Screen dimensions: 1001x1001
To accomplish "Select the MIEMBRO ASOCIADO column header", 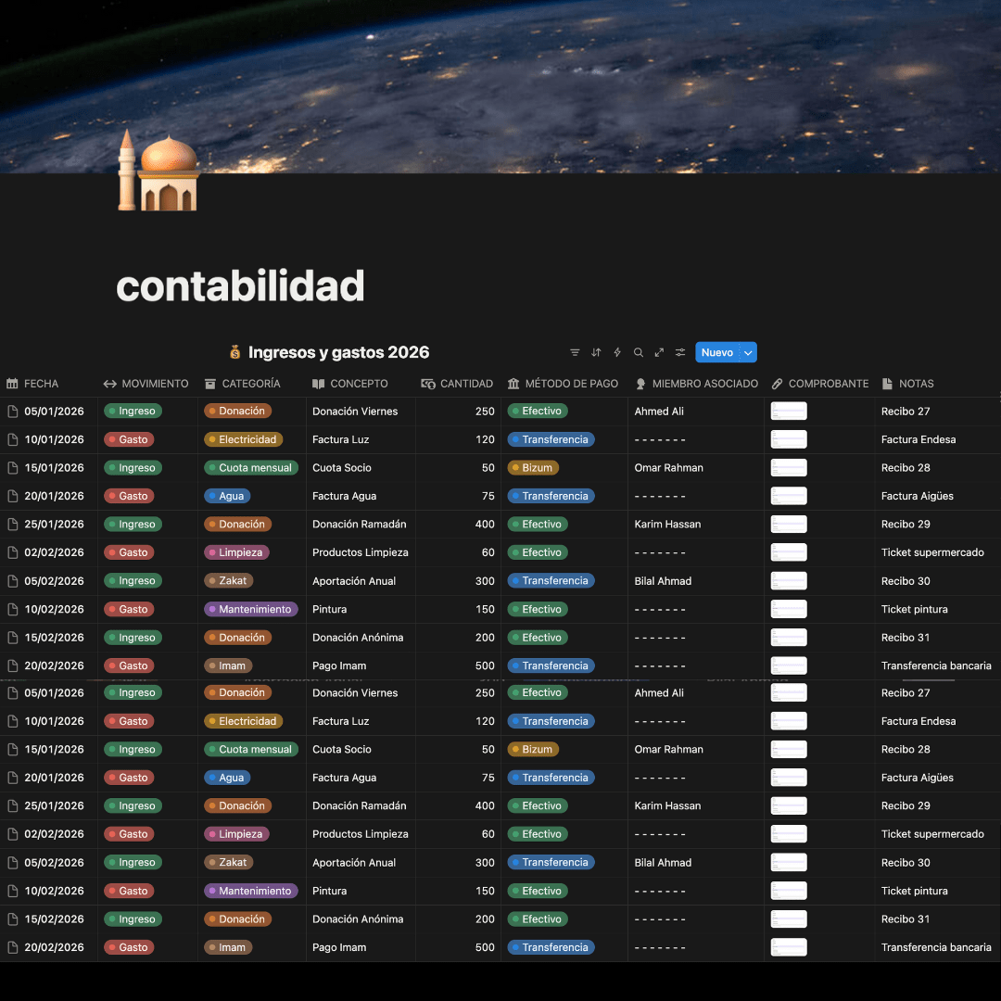I will (696, 384).
